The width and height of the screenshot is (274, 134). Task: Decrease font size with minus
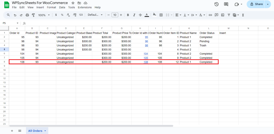[x=109, y=15]
